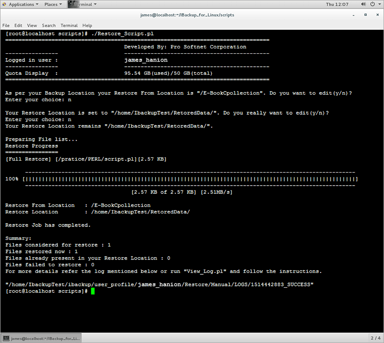Viewport: 384px width, 343px height.
Task: Click the Preparing File list... line
Action: 41,139
